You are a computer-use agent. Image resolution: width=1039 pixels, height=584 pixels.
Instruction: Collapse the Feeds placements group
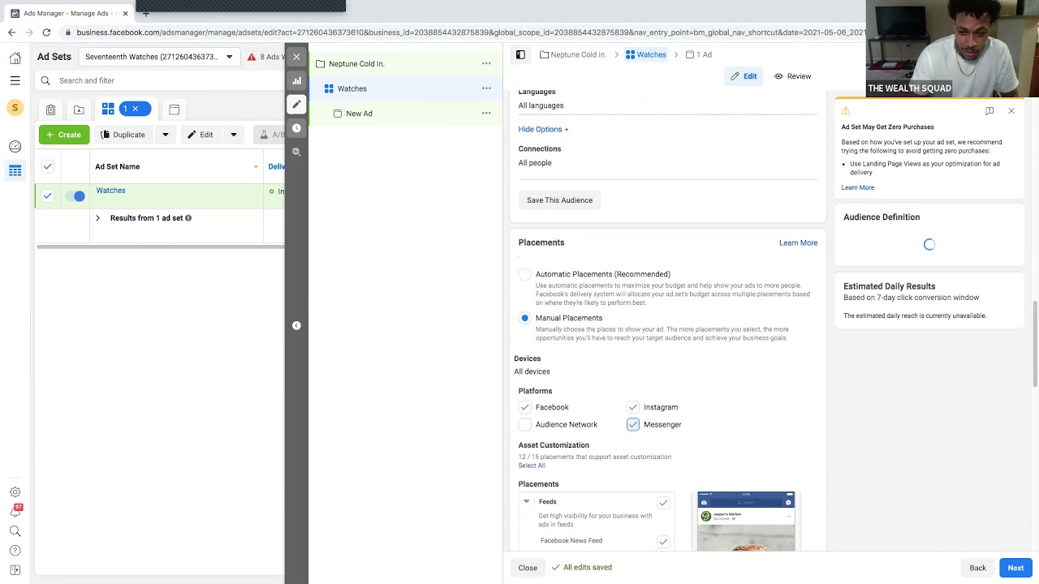[526, 501]
